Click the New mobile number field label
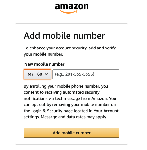Image resolution: width=147 pixels, height=150 pixels. [x=44, y=64]
